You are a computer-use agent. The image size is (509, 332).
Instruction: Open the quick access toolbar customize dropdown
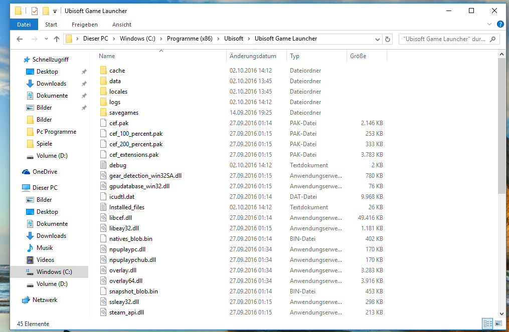pos(55,12)
